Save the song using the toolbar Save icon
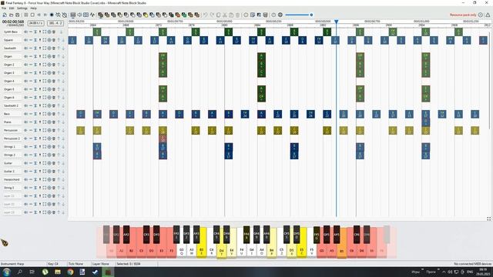Image resolution: width=493 pixels, height=277 pixels. click(17, 15)
